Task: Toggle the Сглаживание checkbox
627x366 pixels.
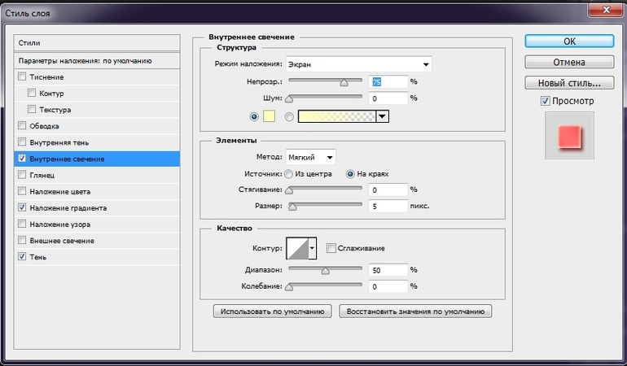Action: pyautogui.click(x=331, y=248)
